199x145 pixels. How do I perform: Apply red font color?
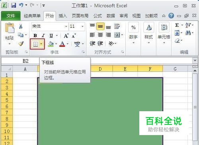62,44
